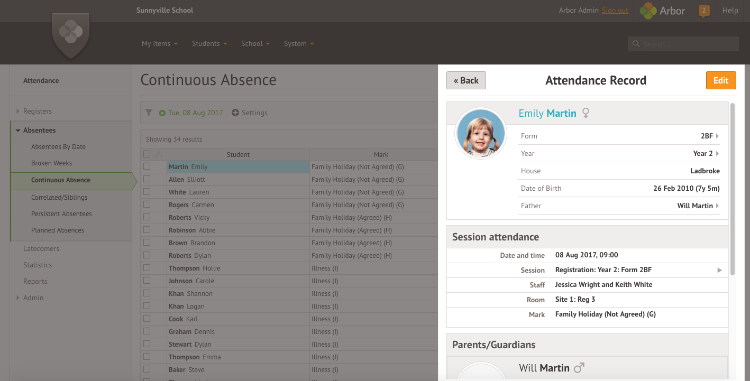Go to Broken Weeks page

pyautogui.click(x=51, y=163)
